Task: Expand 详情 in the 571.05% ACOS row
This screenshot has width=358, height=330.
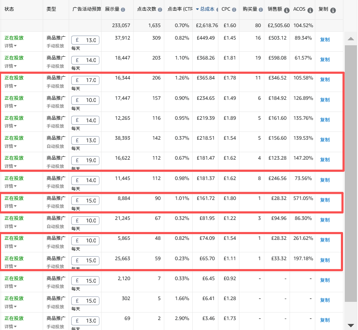Action: (x=11, y=206)
